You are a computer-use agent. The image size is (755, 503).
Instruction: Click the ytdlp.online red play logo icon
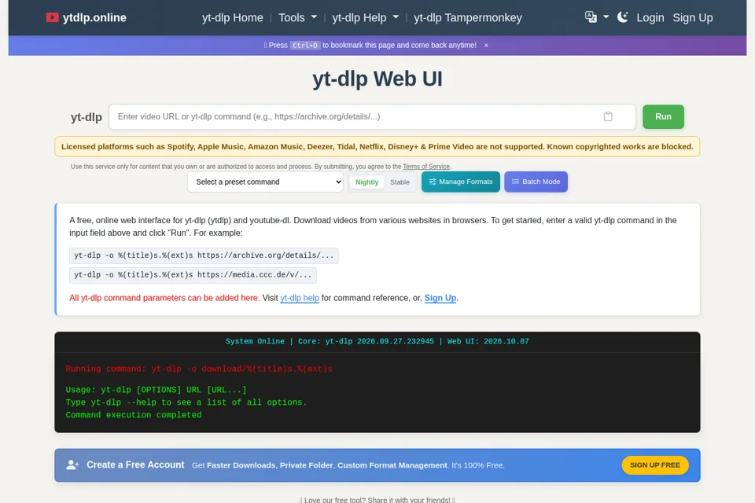coord(52,18)
